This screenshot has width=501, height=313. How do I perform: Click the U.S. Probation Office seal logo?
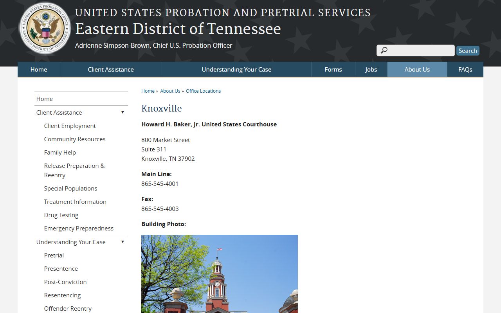[45, 29]
